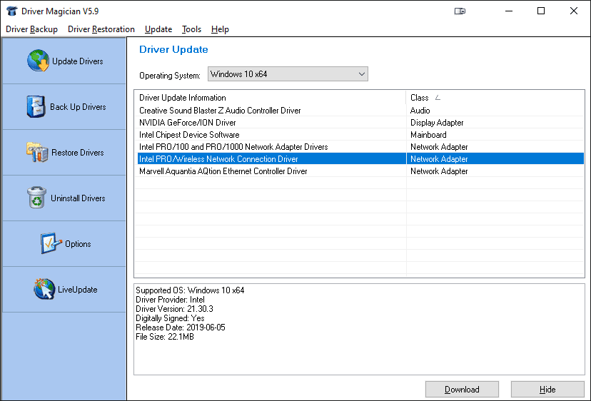Click the Back Up Drivers icon

pos(35,107)
